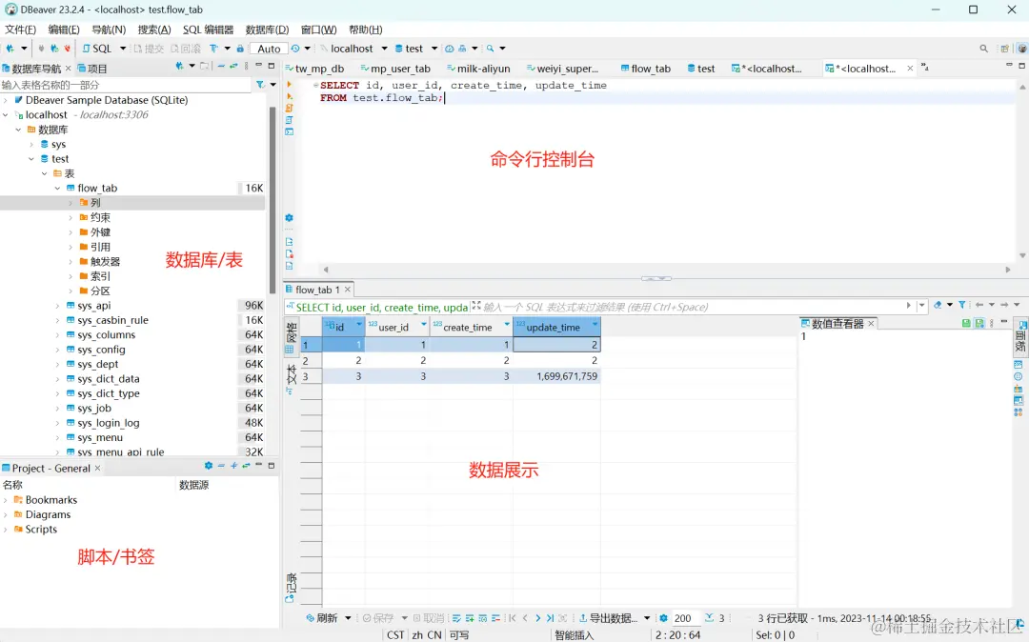Open the active database test dropdown

434,49
